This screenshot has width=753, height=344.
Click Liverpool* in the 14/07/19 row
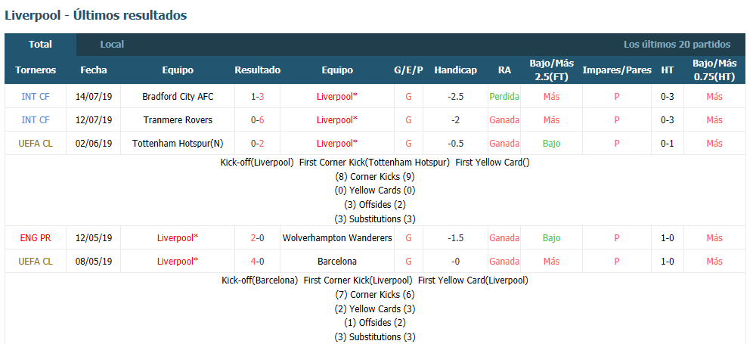[x=337, y=96]
